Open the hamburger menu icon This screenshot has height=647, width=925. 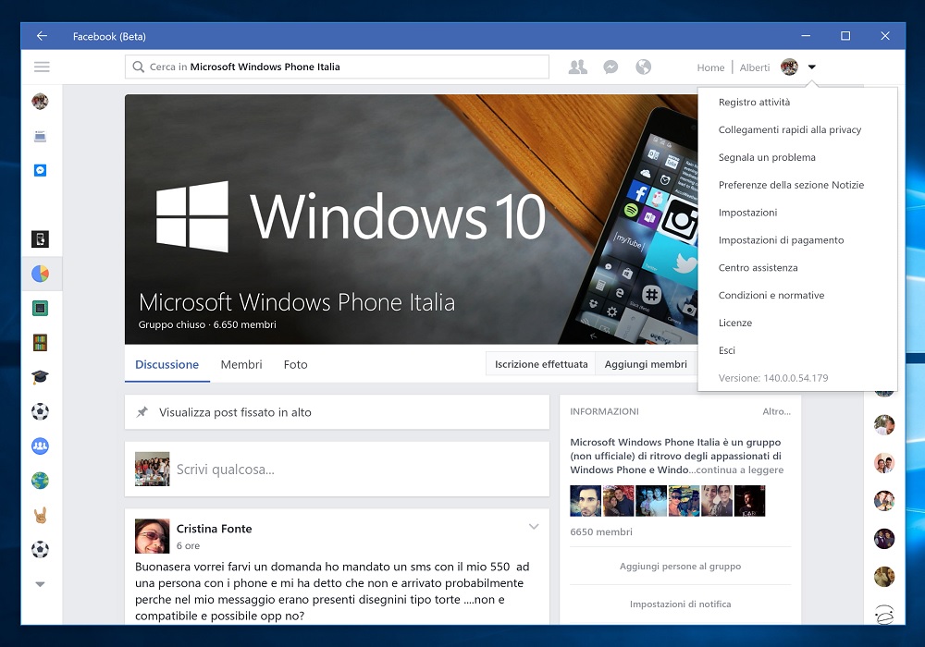[42, 67]
